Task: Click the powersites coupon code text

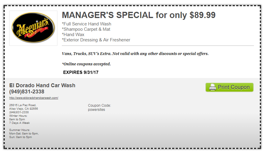Action: [x=97, y=110]
